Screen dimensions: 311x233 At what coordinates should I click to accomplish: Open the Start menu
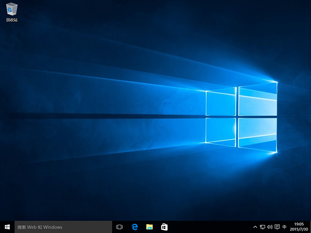[x=7, y=227]
